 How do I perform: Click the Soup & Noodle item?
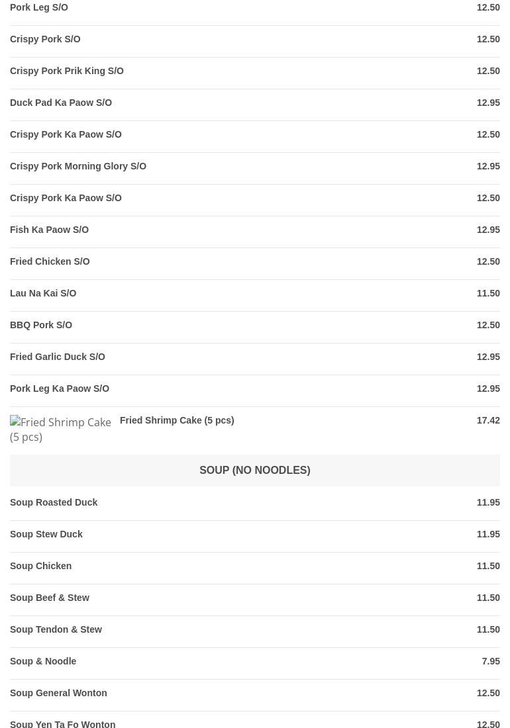(43, 662)
